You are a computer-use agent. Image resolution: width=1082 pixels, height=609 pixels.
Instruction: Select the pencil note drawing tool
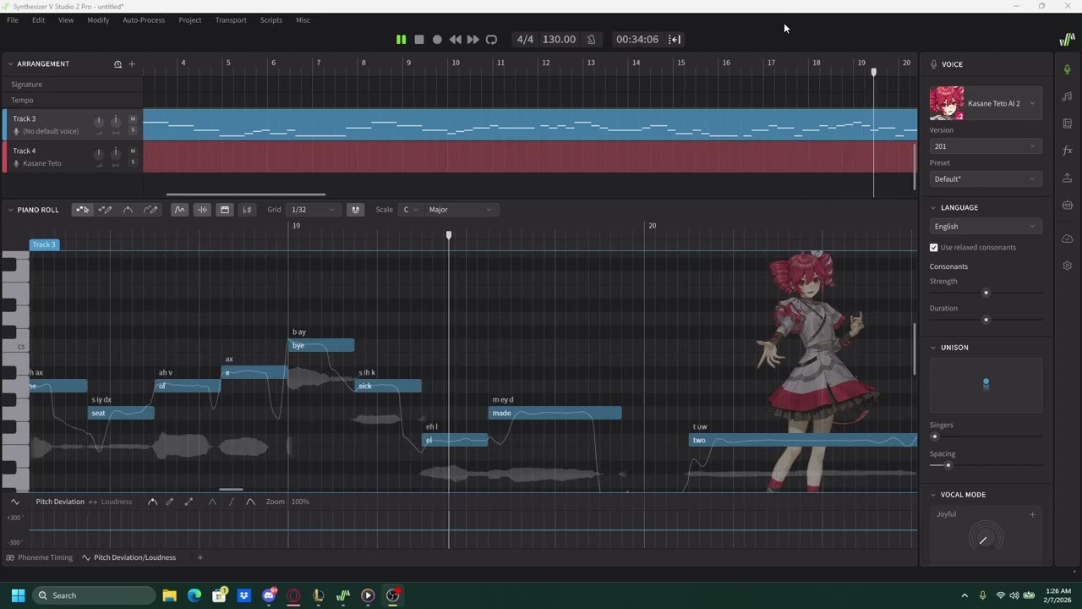click(106, 210)
